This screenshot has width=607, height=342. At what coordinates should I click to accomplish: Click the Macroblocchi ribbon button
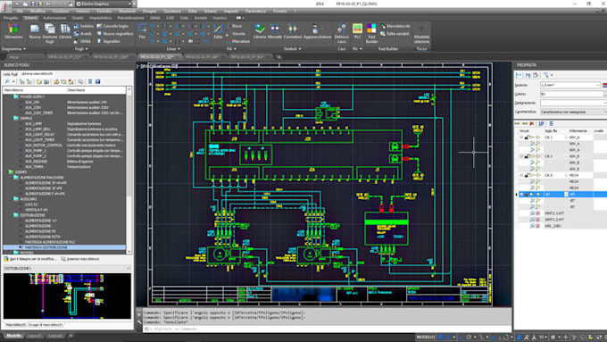click(395, 26)
